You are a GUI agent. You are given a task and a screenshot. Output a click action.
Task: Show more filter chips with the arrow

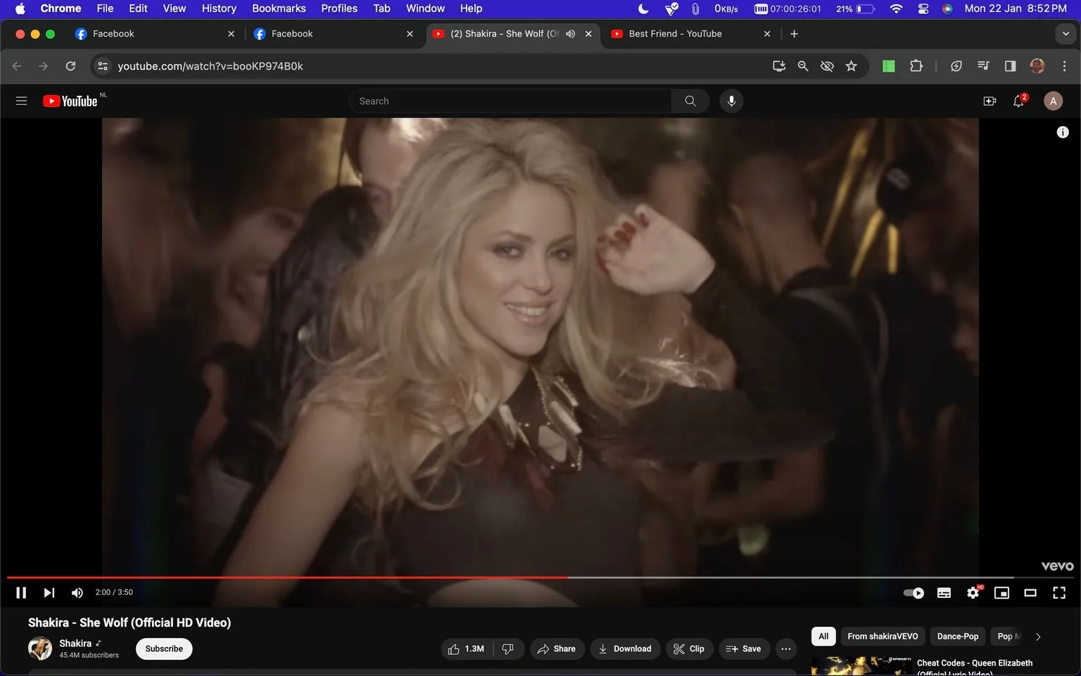pos(1038,637)
